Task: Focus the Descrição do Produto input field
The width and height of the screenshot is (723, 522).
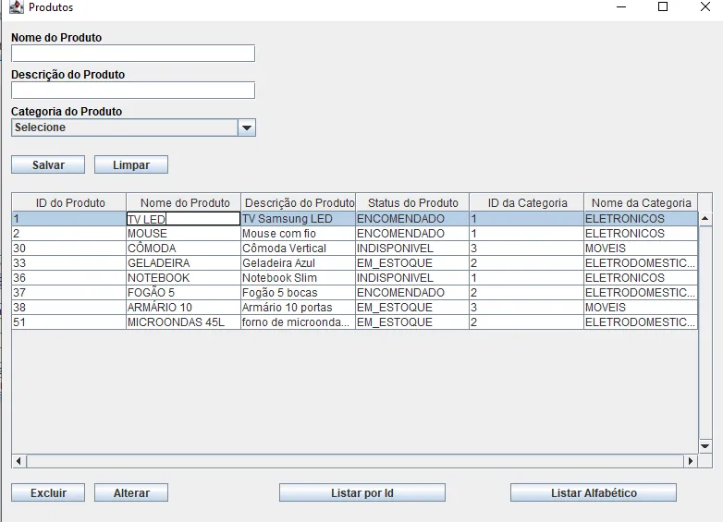Action: point(133,91)
